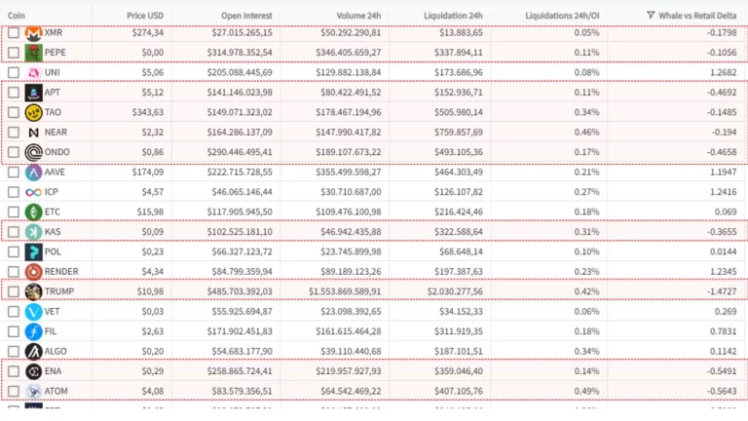The height and width of the screenshot is (421, 748).
Task: Open the ONDO coin name link
Action: pyautogui.click(x=57, y=152)
